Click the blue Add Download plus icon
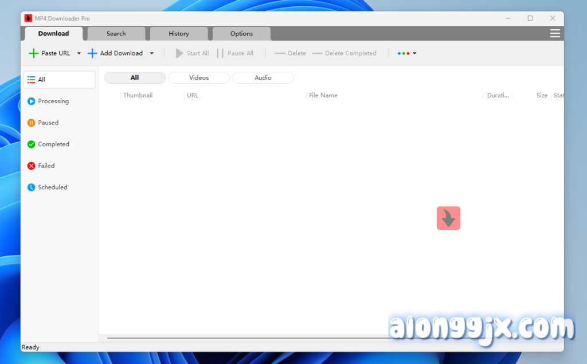587x364 pixels. 92,53
